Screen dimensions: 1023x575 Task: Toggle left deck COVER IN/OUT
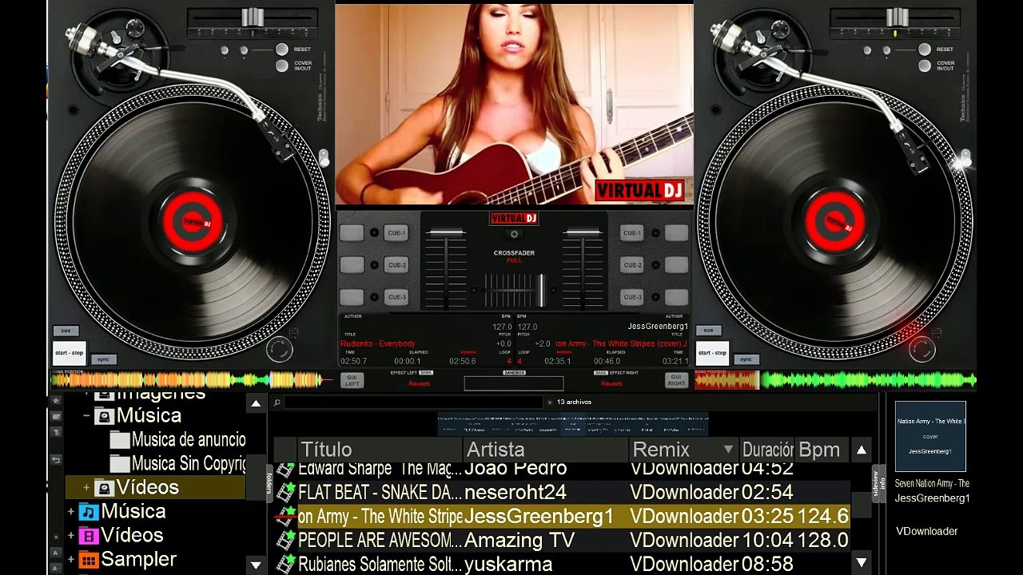click(x=281, y=64)
